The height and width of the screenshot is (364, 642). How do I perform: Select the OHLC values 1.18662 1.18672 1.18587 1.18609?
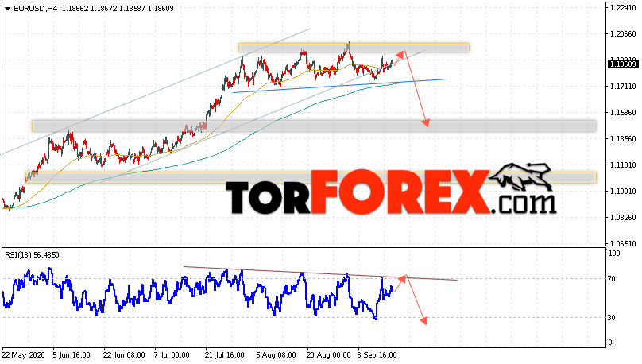pos(118,9)
